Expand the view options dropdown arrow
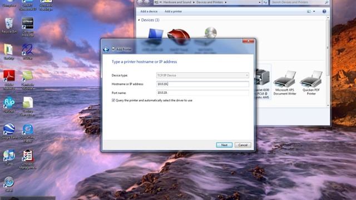 tap(314, 11)
